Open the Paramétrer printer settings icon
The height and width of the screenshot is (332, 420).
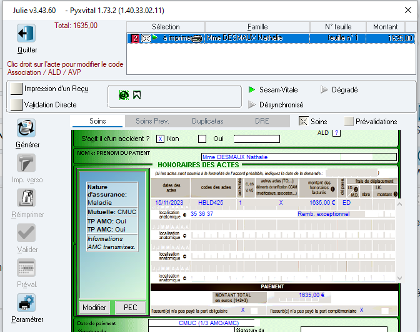pyautogui.click(x=26, y=303)
